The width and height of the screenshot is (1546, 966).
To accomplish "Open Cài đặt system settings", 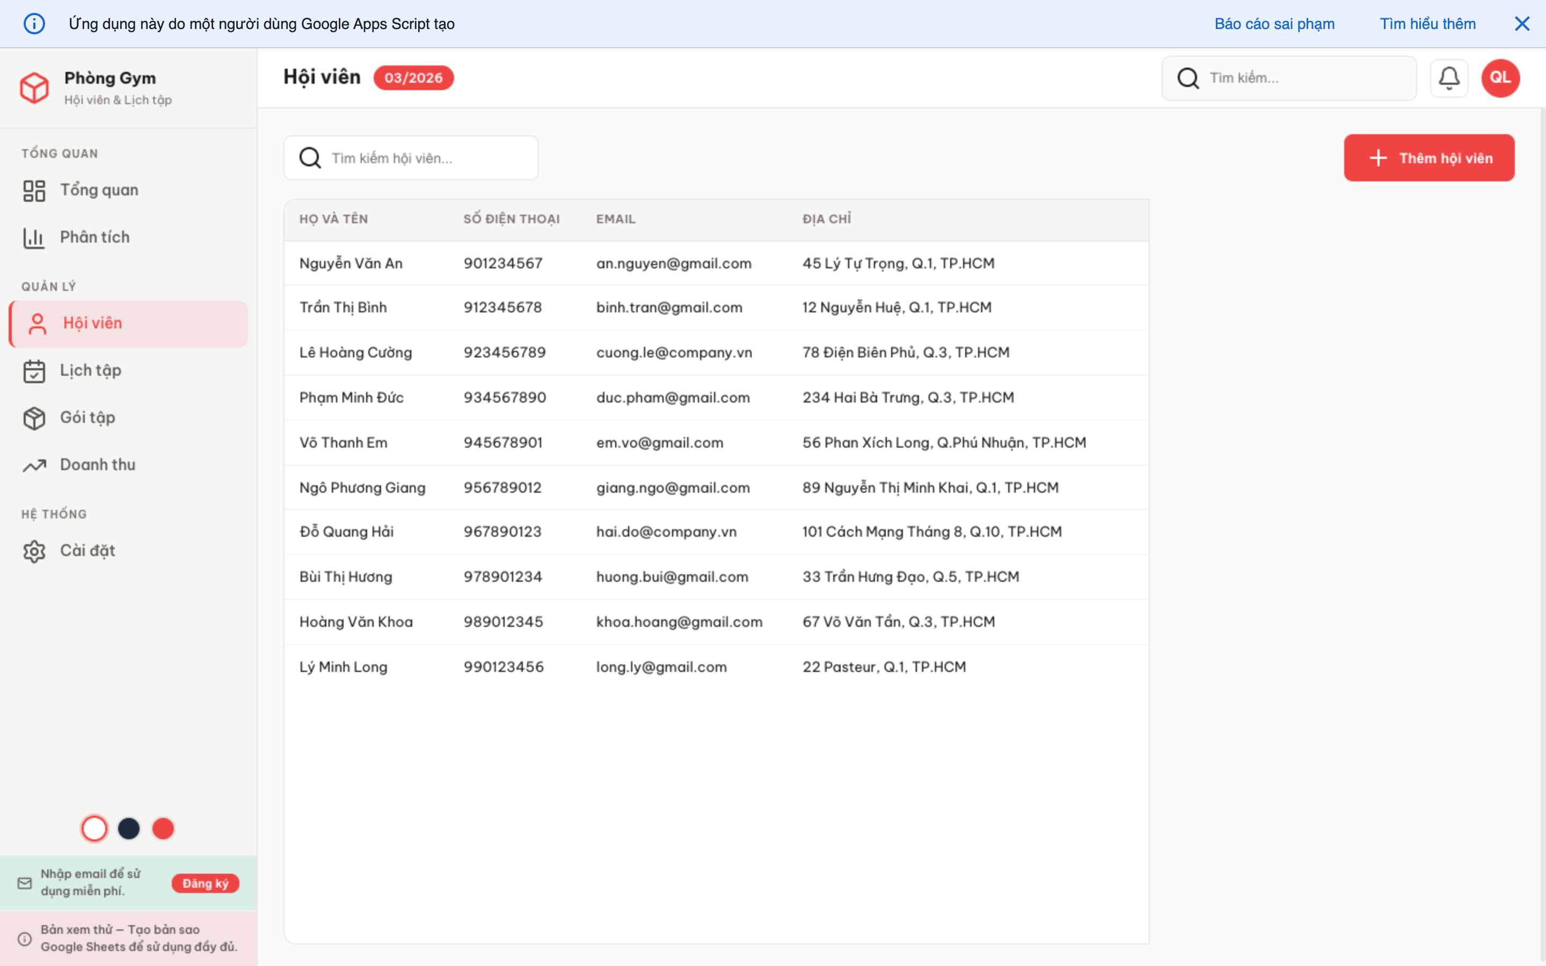I will (x=87, y=550).
